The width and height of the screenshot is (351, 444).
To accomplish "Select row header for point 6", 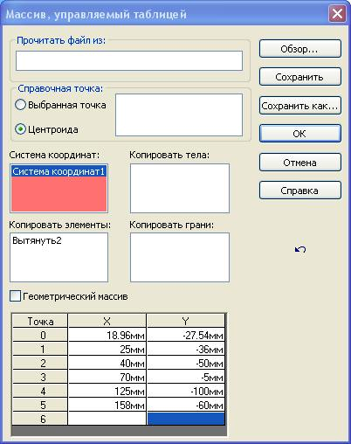I will pos(40,419).
